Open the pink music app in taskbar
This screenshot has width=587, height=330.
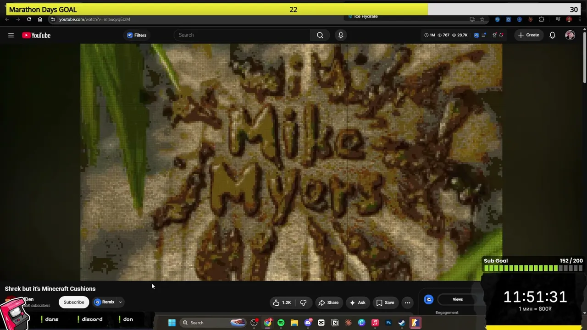click(375, 323)
